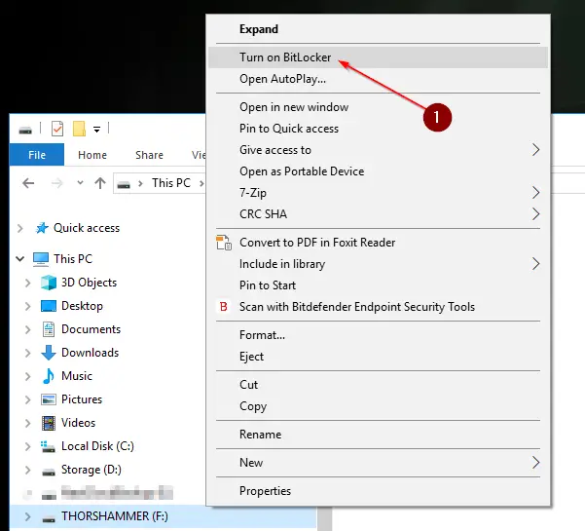Click the Videos film icon
The height and width of the screenshot is (531, 585).
[x=49, y=423]
